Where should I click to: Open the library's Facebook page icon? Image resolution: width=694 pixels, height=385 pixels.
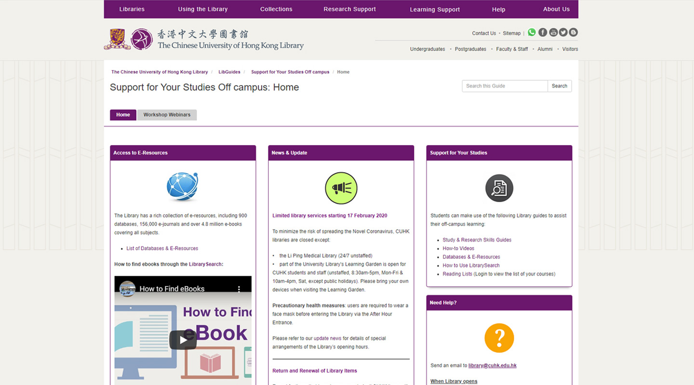543,32
